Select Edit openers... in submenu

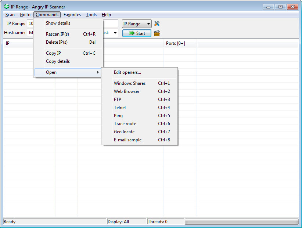pos(139,72)
